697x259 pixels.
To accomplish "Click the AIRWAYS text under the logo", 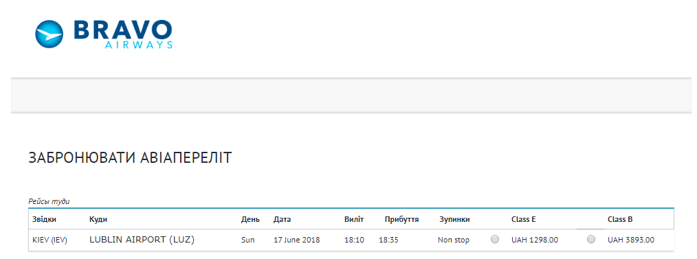I will (139, 45).
